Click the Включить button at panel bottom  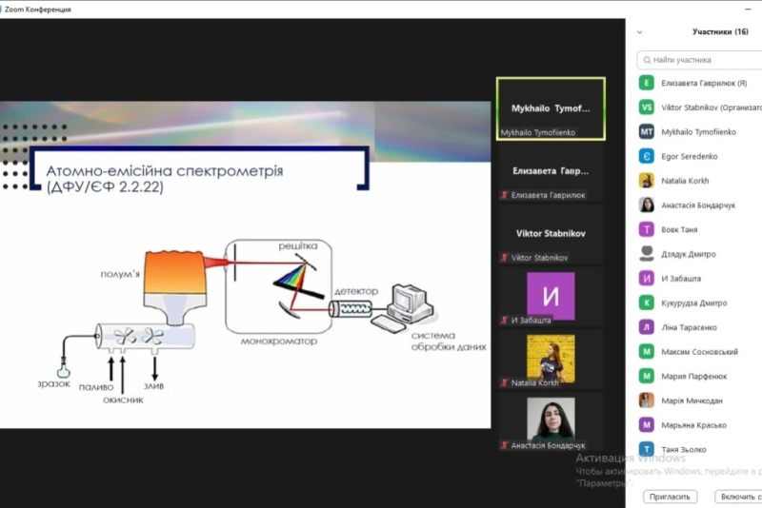click(739, 497)
